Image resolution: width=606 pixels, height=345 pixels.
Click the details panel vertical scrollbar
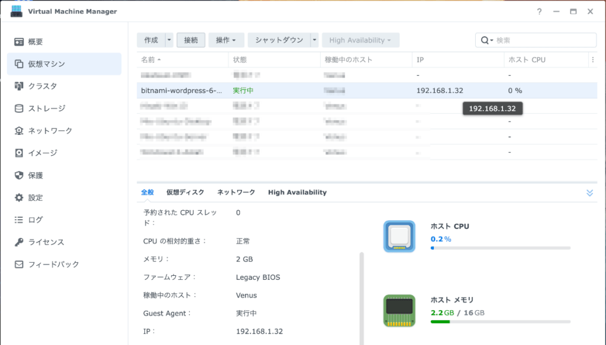(362, 298)
